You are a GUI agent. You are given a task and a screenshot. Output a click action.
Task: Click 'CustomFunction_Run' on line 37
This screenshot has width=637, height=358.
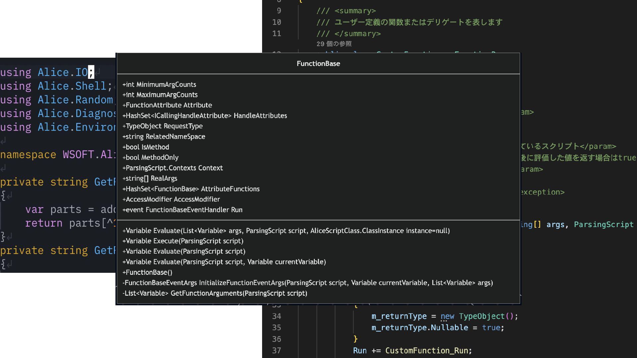pyautogui.click(x=426, y=350)
